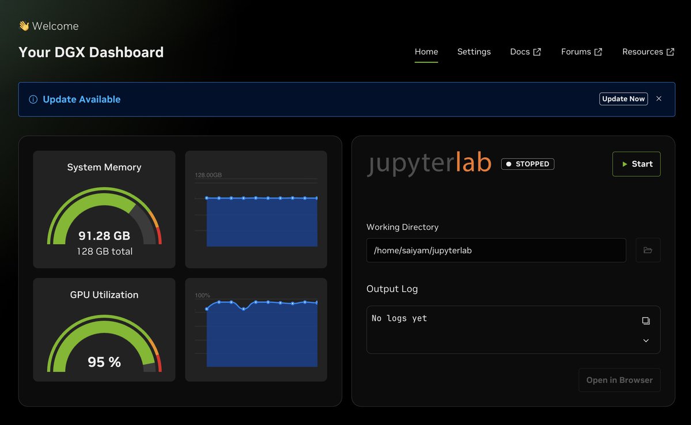
Task: Click the System Memory title
Action: pyautogui.click(x=104, y=168)
